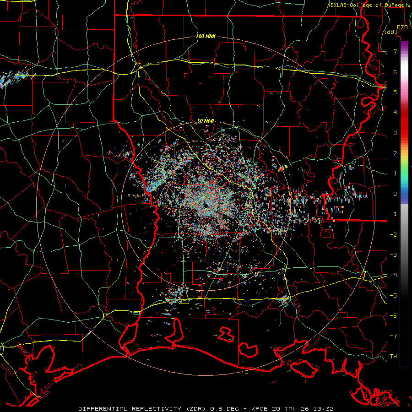412x412 pixels.
Task: Click the -4 dB scale label
Action: pyautogui.click(x=393, y=275)
